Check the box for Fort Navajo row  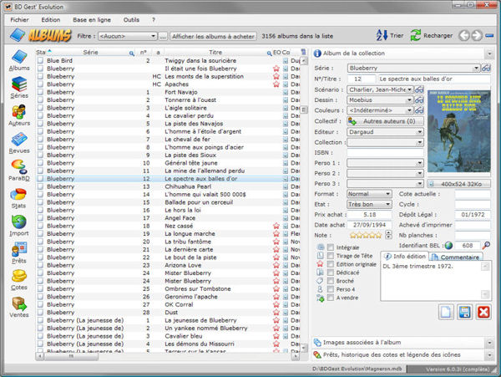(40, 92)
